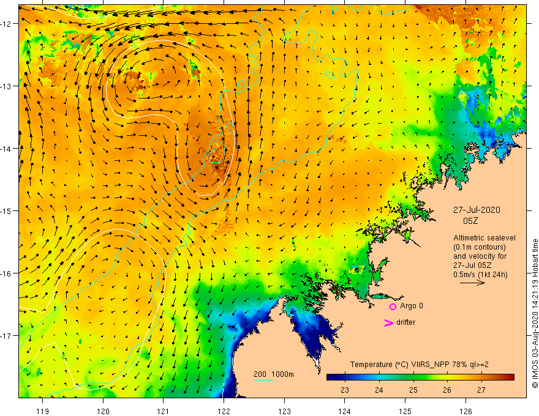This screenshot has height=416, width=539.
Task: Click the '200 1000m' depth label
Action: pos(274,374)
